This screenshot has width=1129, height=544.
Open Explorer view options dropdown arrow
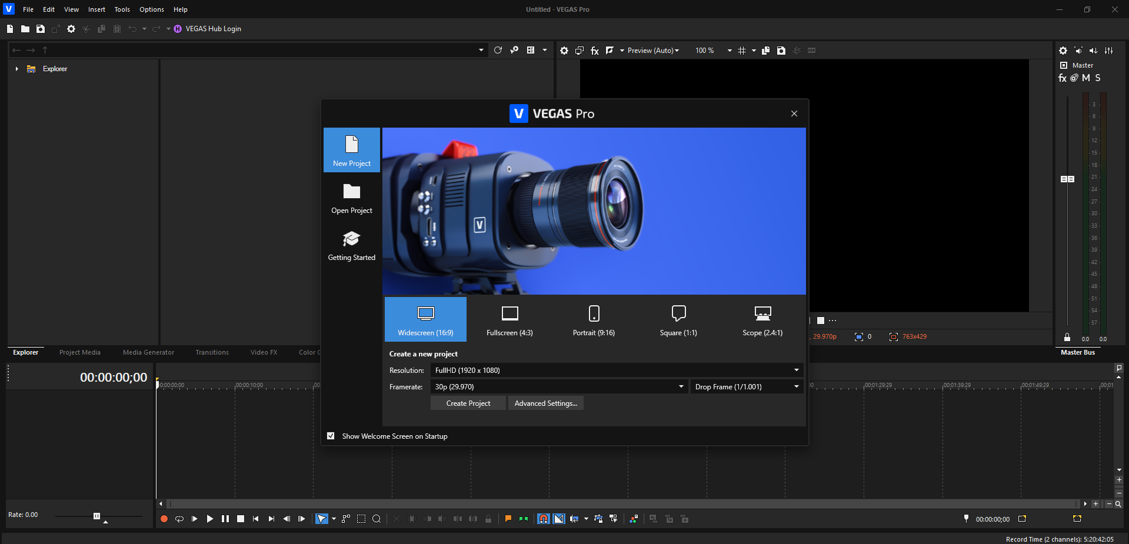pos(545,51)
